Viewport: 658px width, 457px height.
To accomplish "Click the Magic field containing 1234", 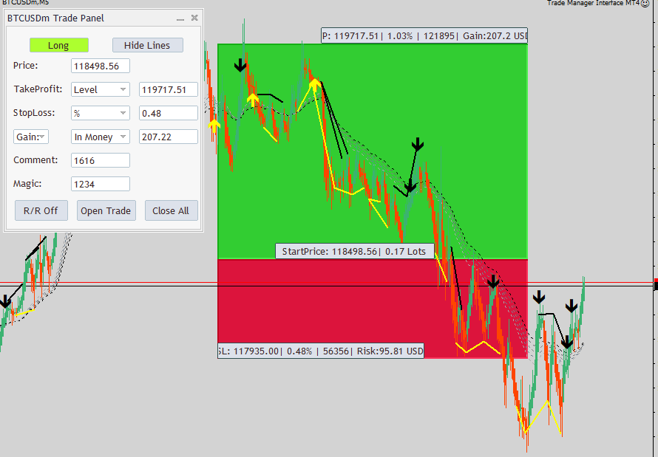I will (x=101, y=184).
